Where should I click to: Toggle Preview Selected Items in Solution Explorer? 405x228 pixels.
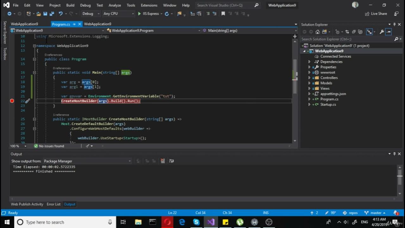click(x=389, y=32)
